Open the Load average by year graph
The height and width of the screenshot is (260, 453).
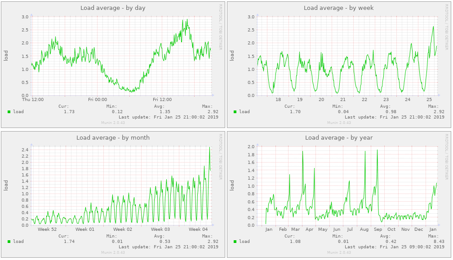(339, 194)
